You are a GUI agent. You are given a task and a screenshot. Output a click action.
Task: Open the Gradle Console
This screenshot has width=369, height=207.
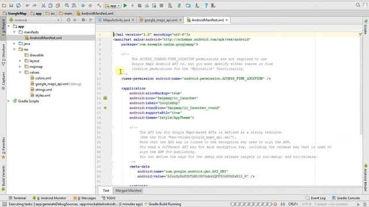point(346,198)
